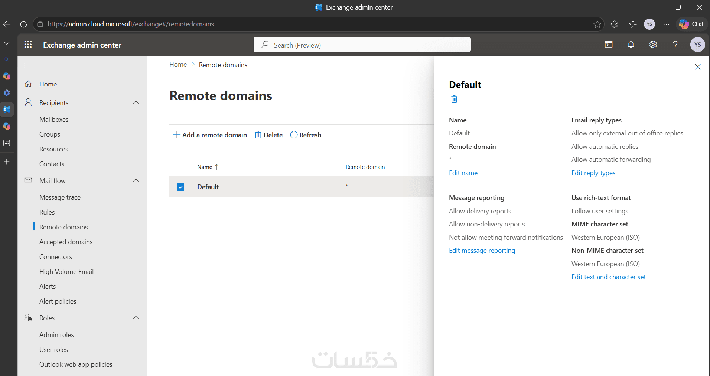710x376 pixels.
Task: Open Outlook web app policies
Action: (76, 364)
